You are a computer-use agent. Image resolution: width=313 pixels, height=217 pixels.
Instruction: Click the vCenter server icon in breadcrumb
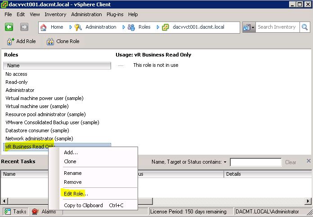[x=165, y=27]
